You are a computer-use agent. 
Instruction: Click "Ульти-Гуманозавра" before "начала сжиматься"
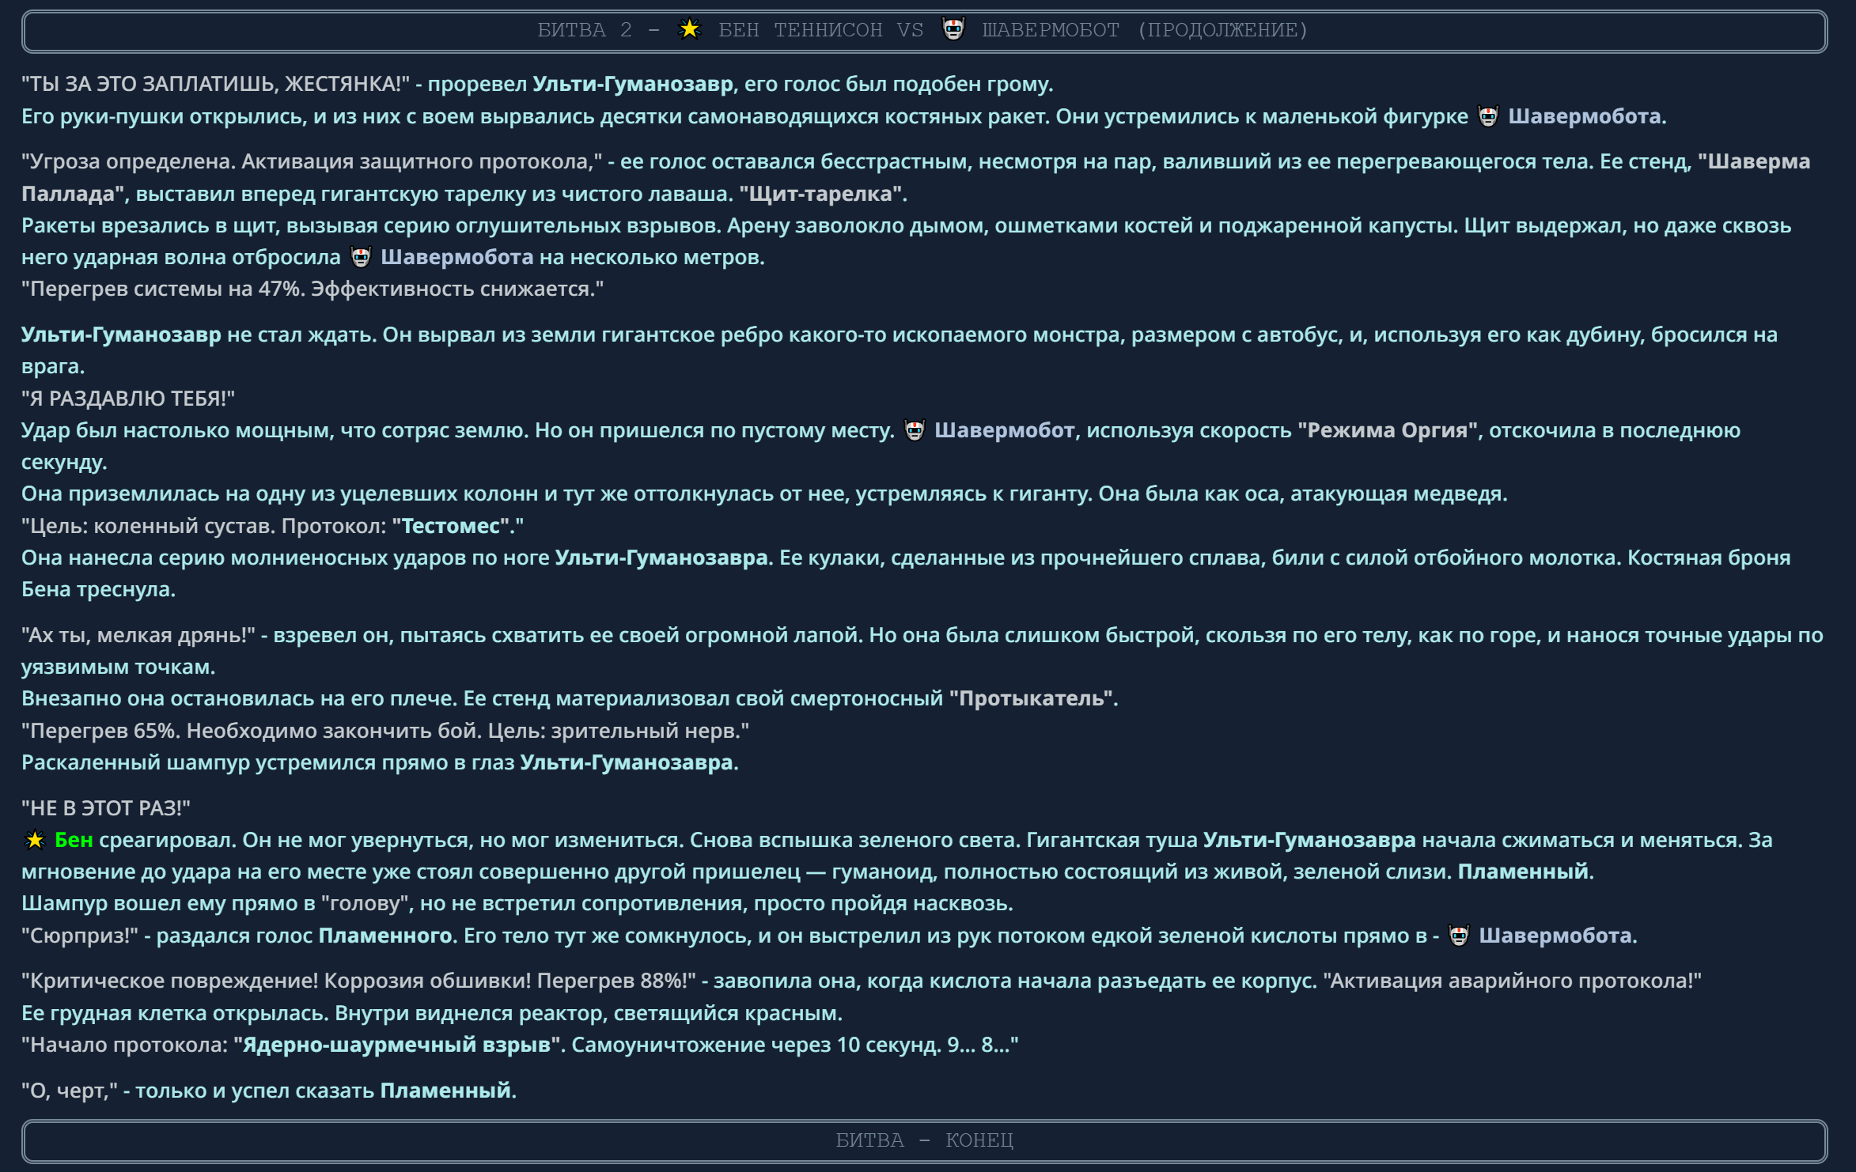(x=1309, y=840)
